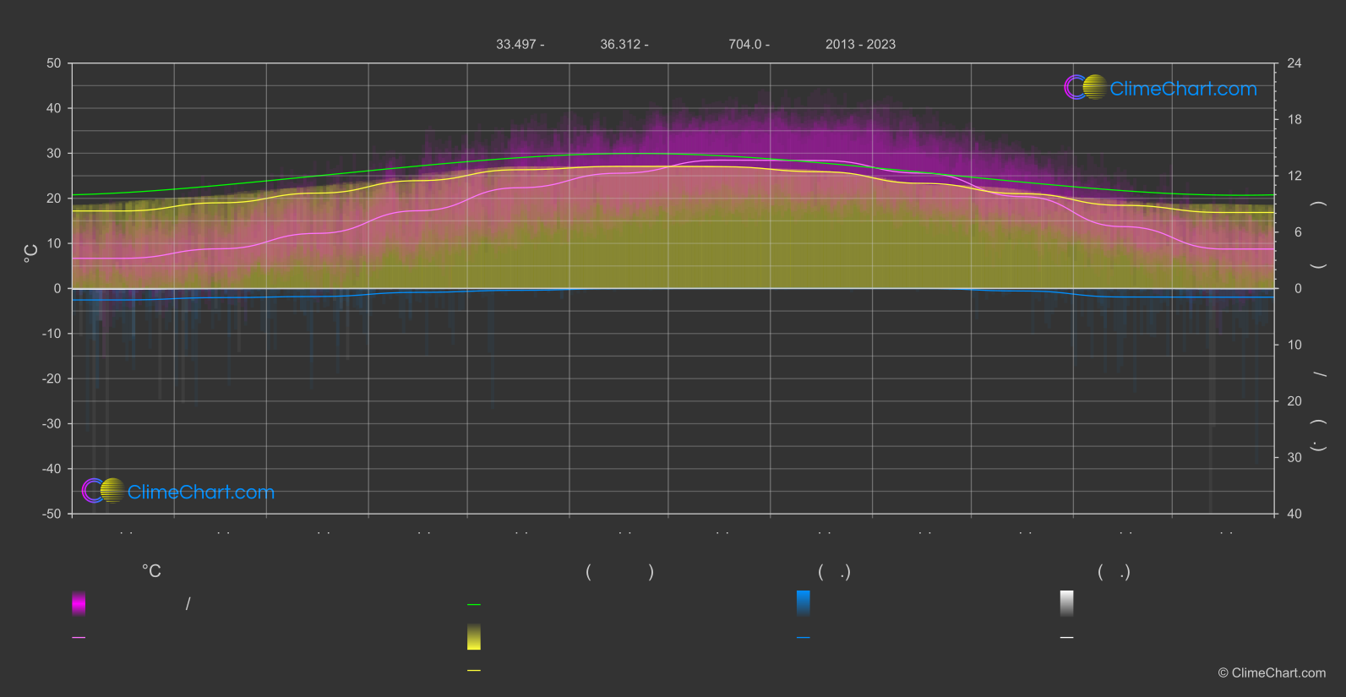Click the ClimeChart.com sun logo near the -40 label

coord(104,491)
